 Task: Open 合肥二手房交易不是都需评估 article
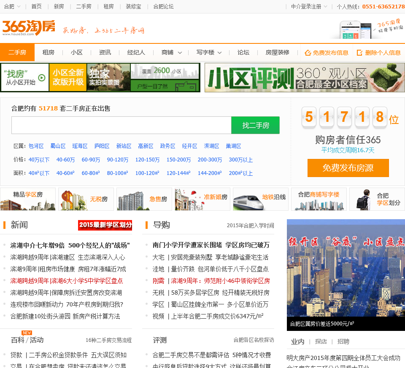point(211,355)
